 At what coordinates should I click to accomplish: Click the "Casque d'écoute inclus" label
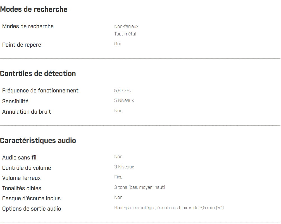click(x=31, y=198)
